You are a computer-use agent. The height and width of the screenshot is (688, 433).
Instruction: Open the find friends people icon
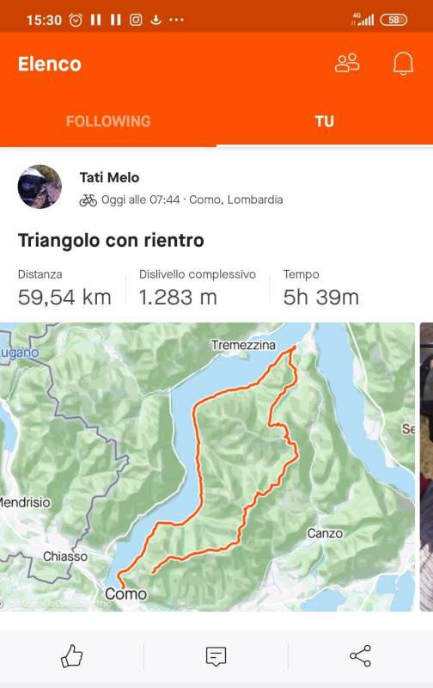pyautogui.click(x=347, y=63)
